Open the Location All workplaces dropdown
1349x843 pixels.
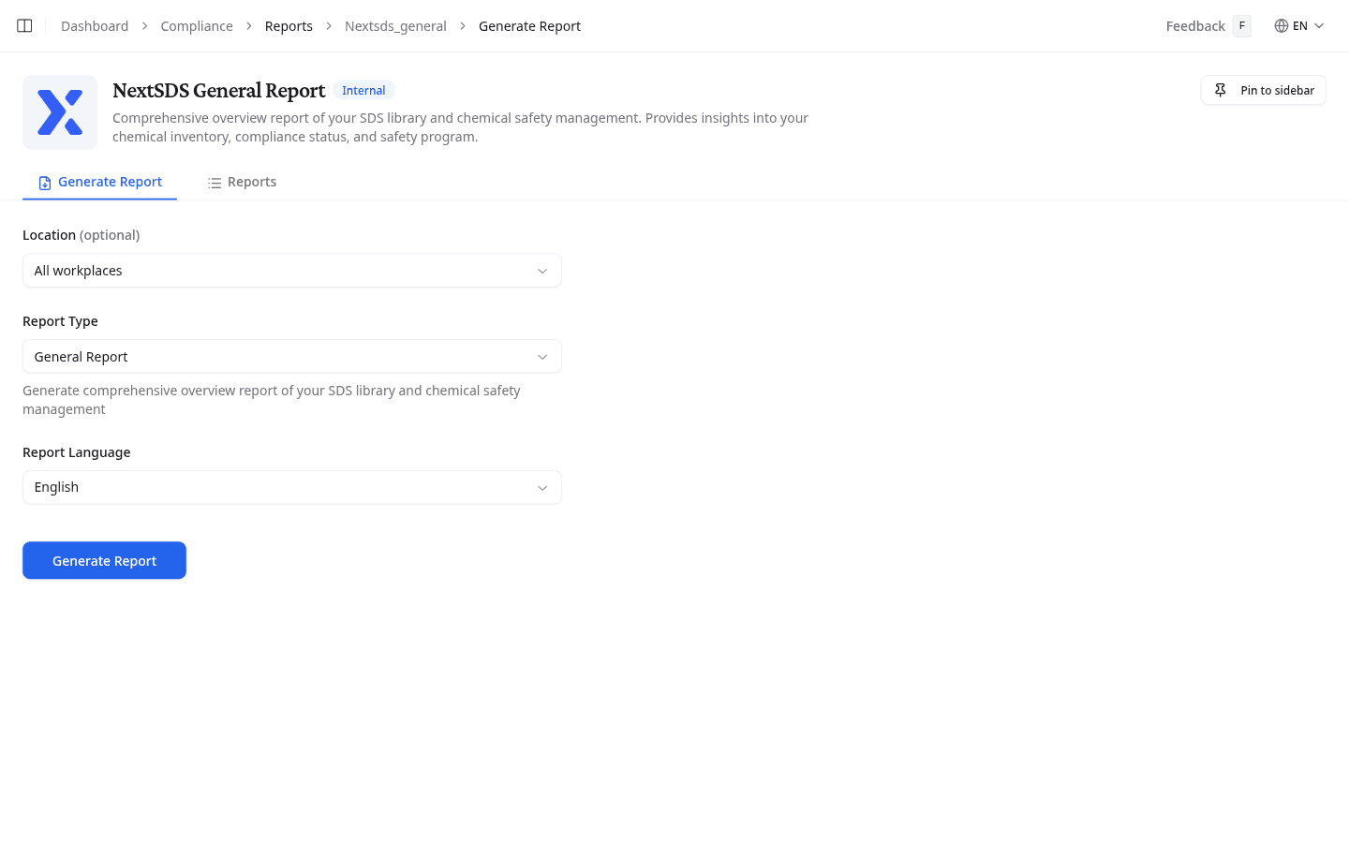click(x=292, y=271)
